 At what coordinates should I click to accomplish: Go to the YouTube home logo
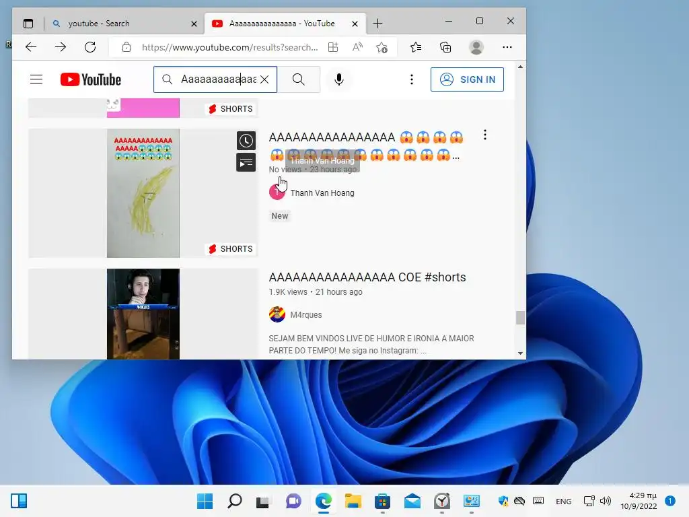(x=91, y=79)
